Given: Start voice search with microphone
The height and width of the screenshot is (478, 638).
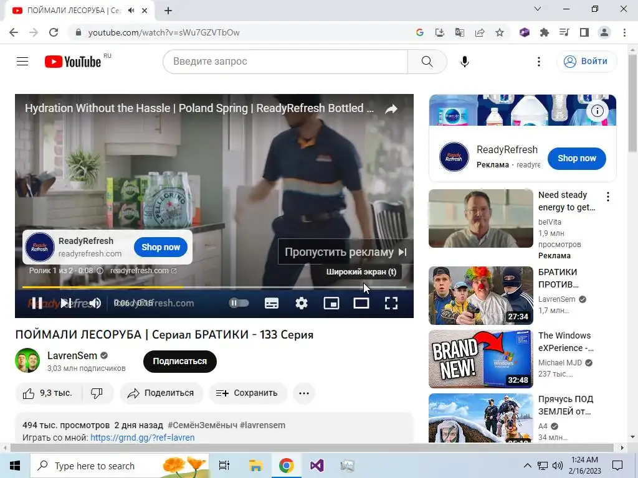Looking at the screenshot, I should click(x=464, y=62).
